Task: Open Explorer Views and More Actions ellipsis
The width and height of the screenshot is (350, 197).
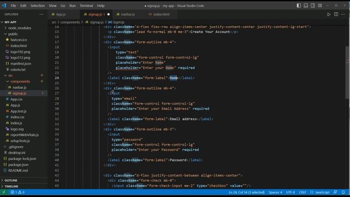Action: (x=42, y=14)
